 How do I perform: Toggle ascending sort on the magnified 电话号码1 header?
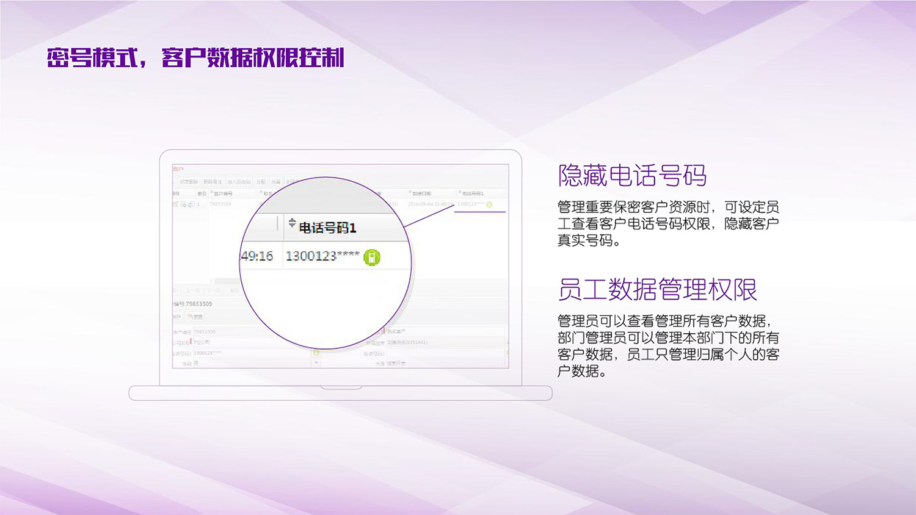click(x=291, y=221)
